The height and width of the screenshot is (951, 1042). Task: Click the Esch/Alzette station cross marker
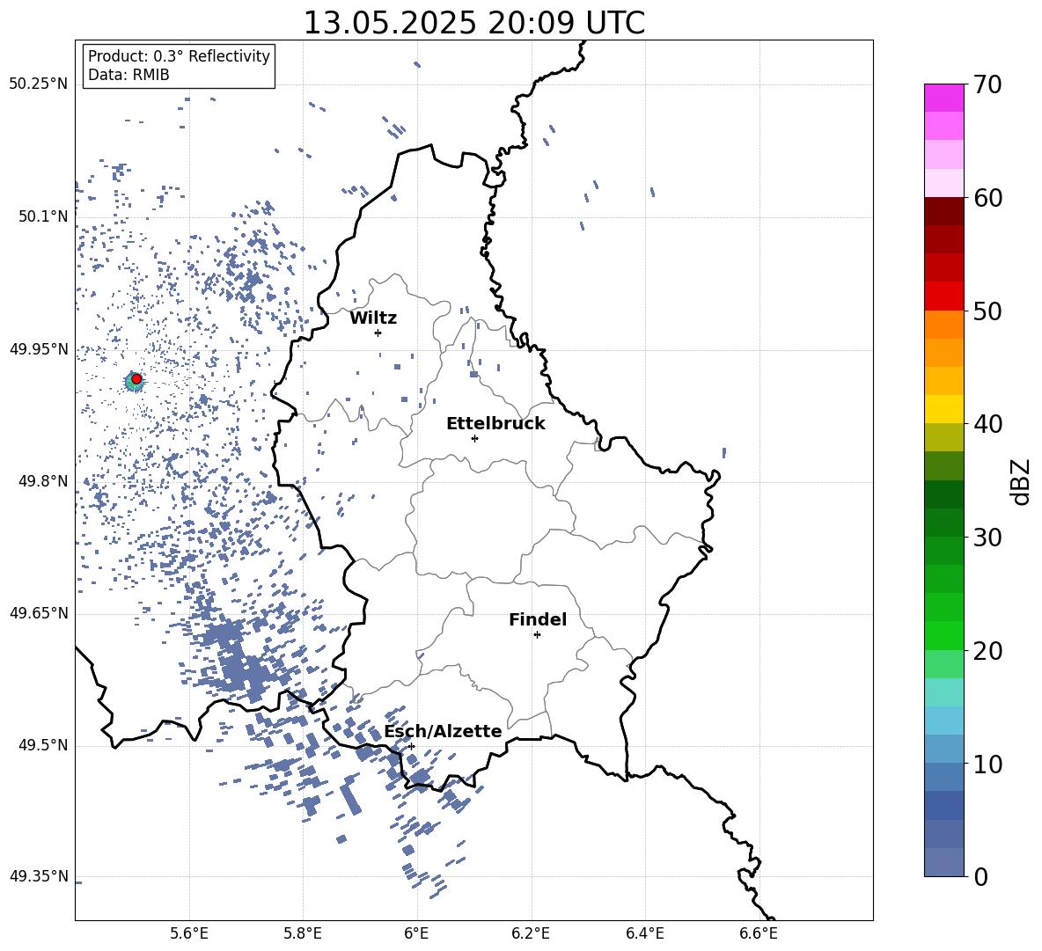tap(411, 746)
